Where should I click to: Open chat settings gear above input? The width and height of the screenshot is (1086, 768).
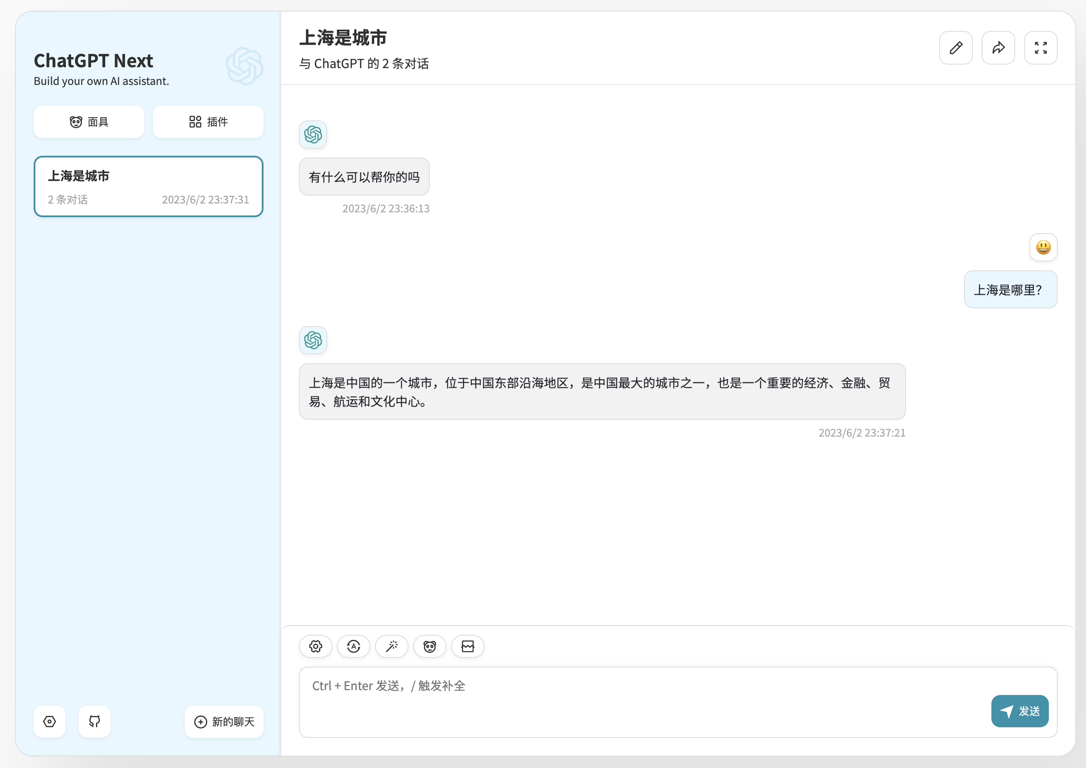point(315,646)
